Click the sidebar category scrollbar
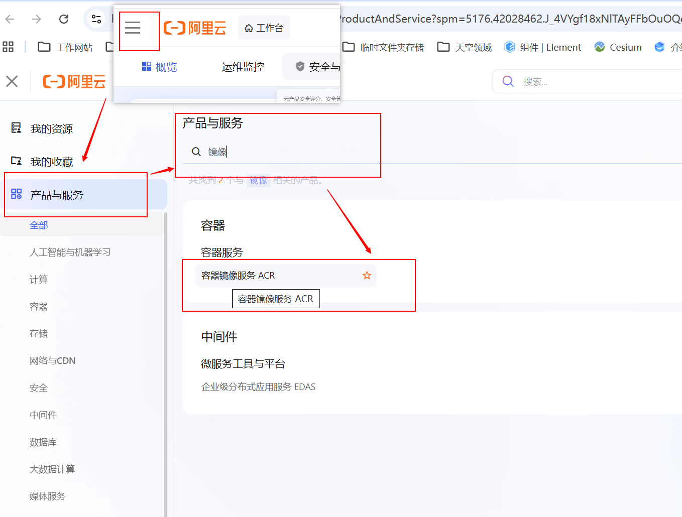682x517 pixels. coord(165,364)
